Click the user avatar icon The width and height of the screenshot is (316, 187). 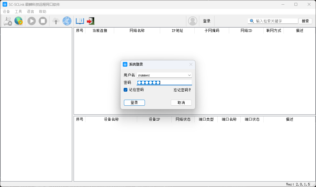(x=193, y=21)
